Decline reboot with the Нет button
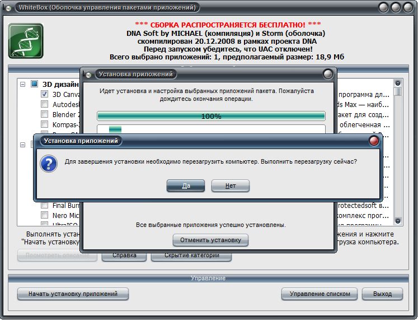Image resolution: width=418 pixels, height=320 pixels. (231, 185)
